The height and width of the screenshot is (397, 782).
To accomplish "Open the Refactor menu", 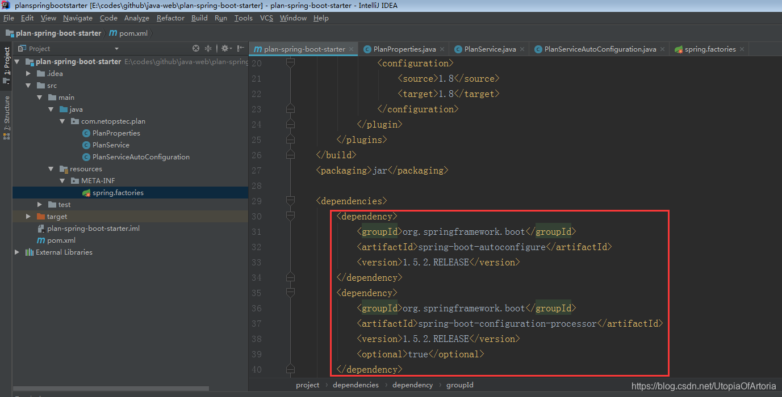I will 170,18.
